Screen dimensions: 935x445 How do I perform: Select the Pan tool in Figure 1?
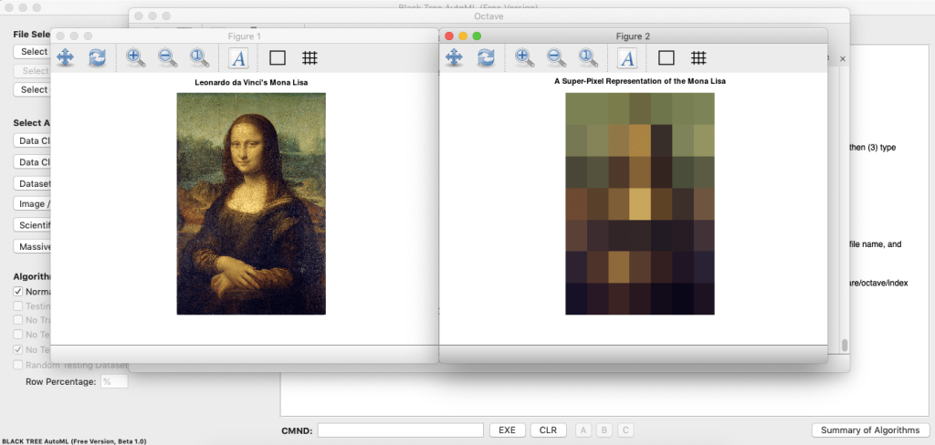[66, 57]
